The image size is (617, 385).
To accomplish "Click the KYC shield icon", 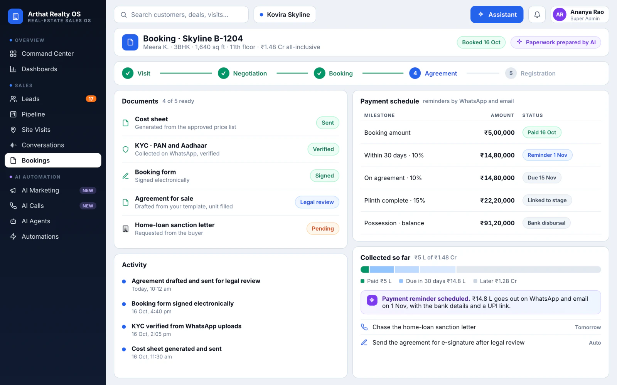I will tap(125, 149).
